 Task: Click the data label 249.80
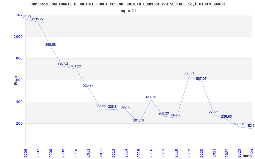click(176, 115)
